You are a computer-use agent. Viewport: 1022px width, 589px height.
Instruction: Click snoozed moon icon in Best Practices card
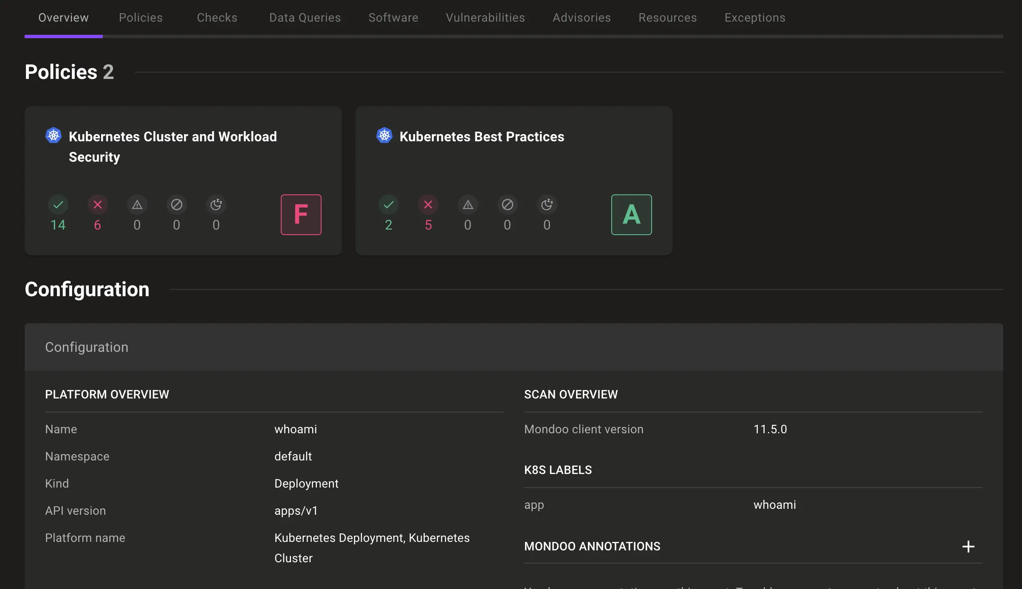(x=547, y=205)
